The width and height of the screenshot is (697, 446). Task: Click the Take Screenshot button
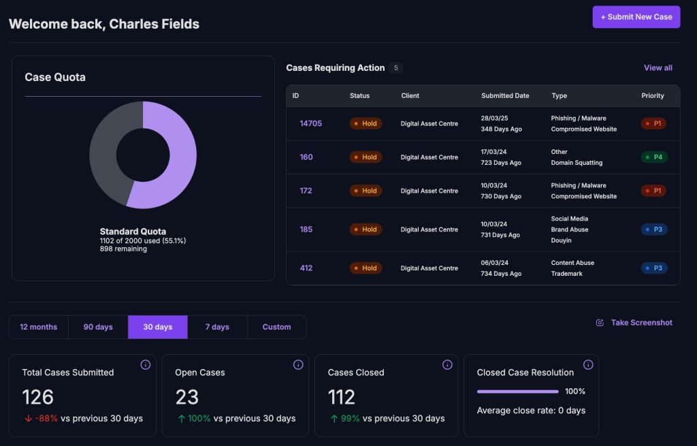pyautogui.click(x=641, y=323)
